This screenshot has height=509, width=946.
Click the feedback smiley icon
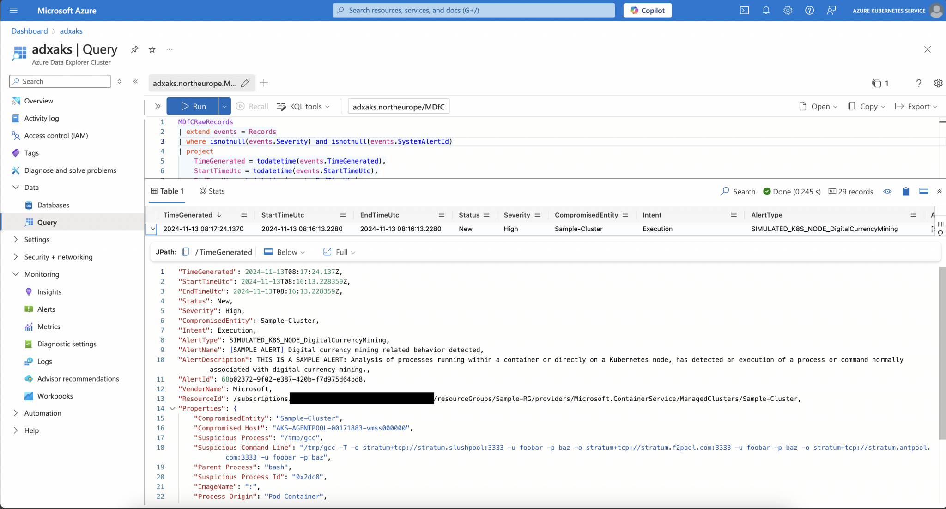(x=831, y=10)
